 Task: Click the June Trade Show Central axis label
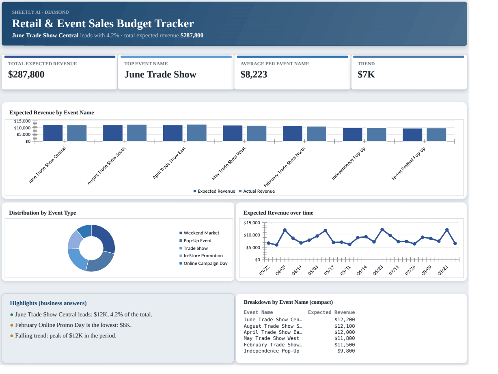47,165
